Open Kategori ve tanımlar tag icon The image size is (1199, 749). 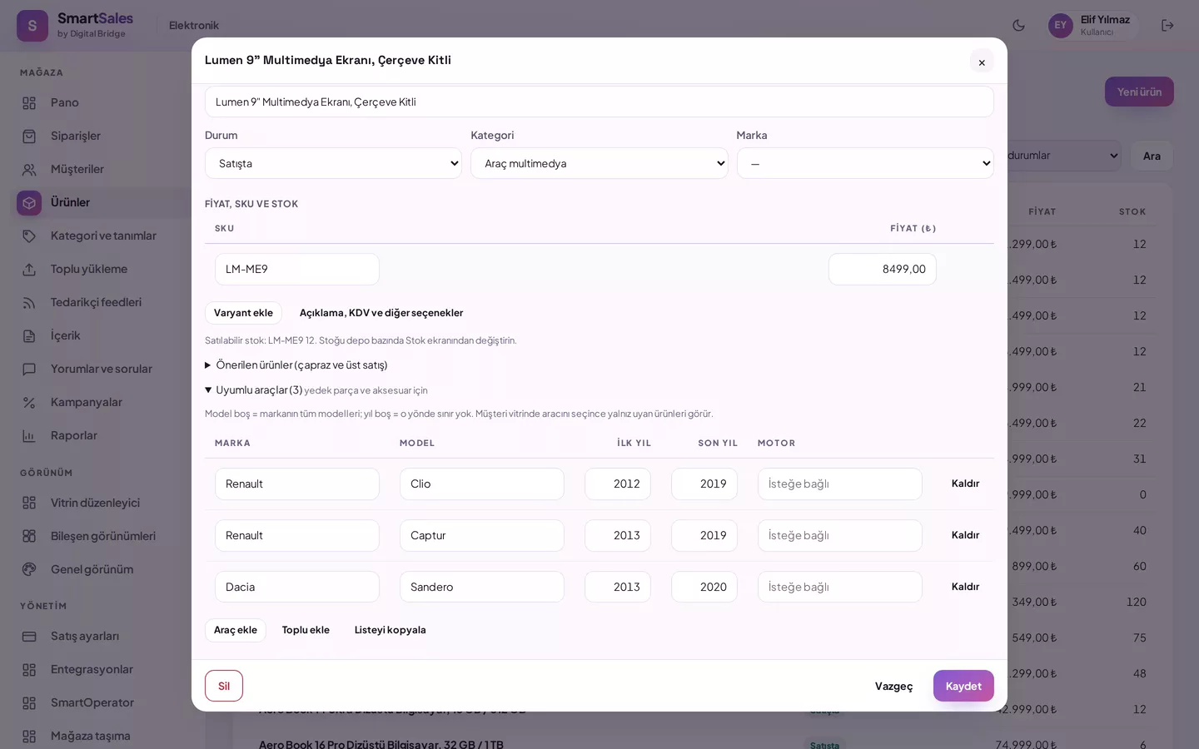click(29, 236)
